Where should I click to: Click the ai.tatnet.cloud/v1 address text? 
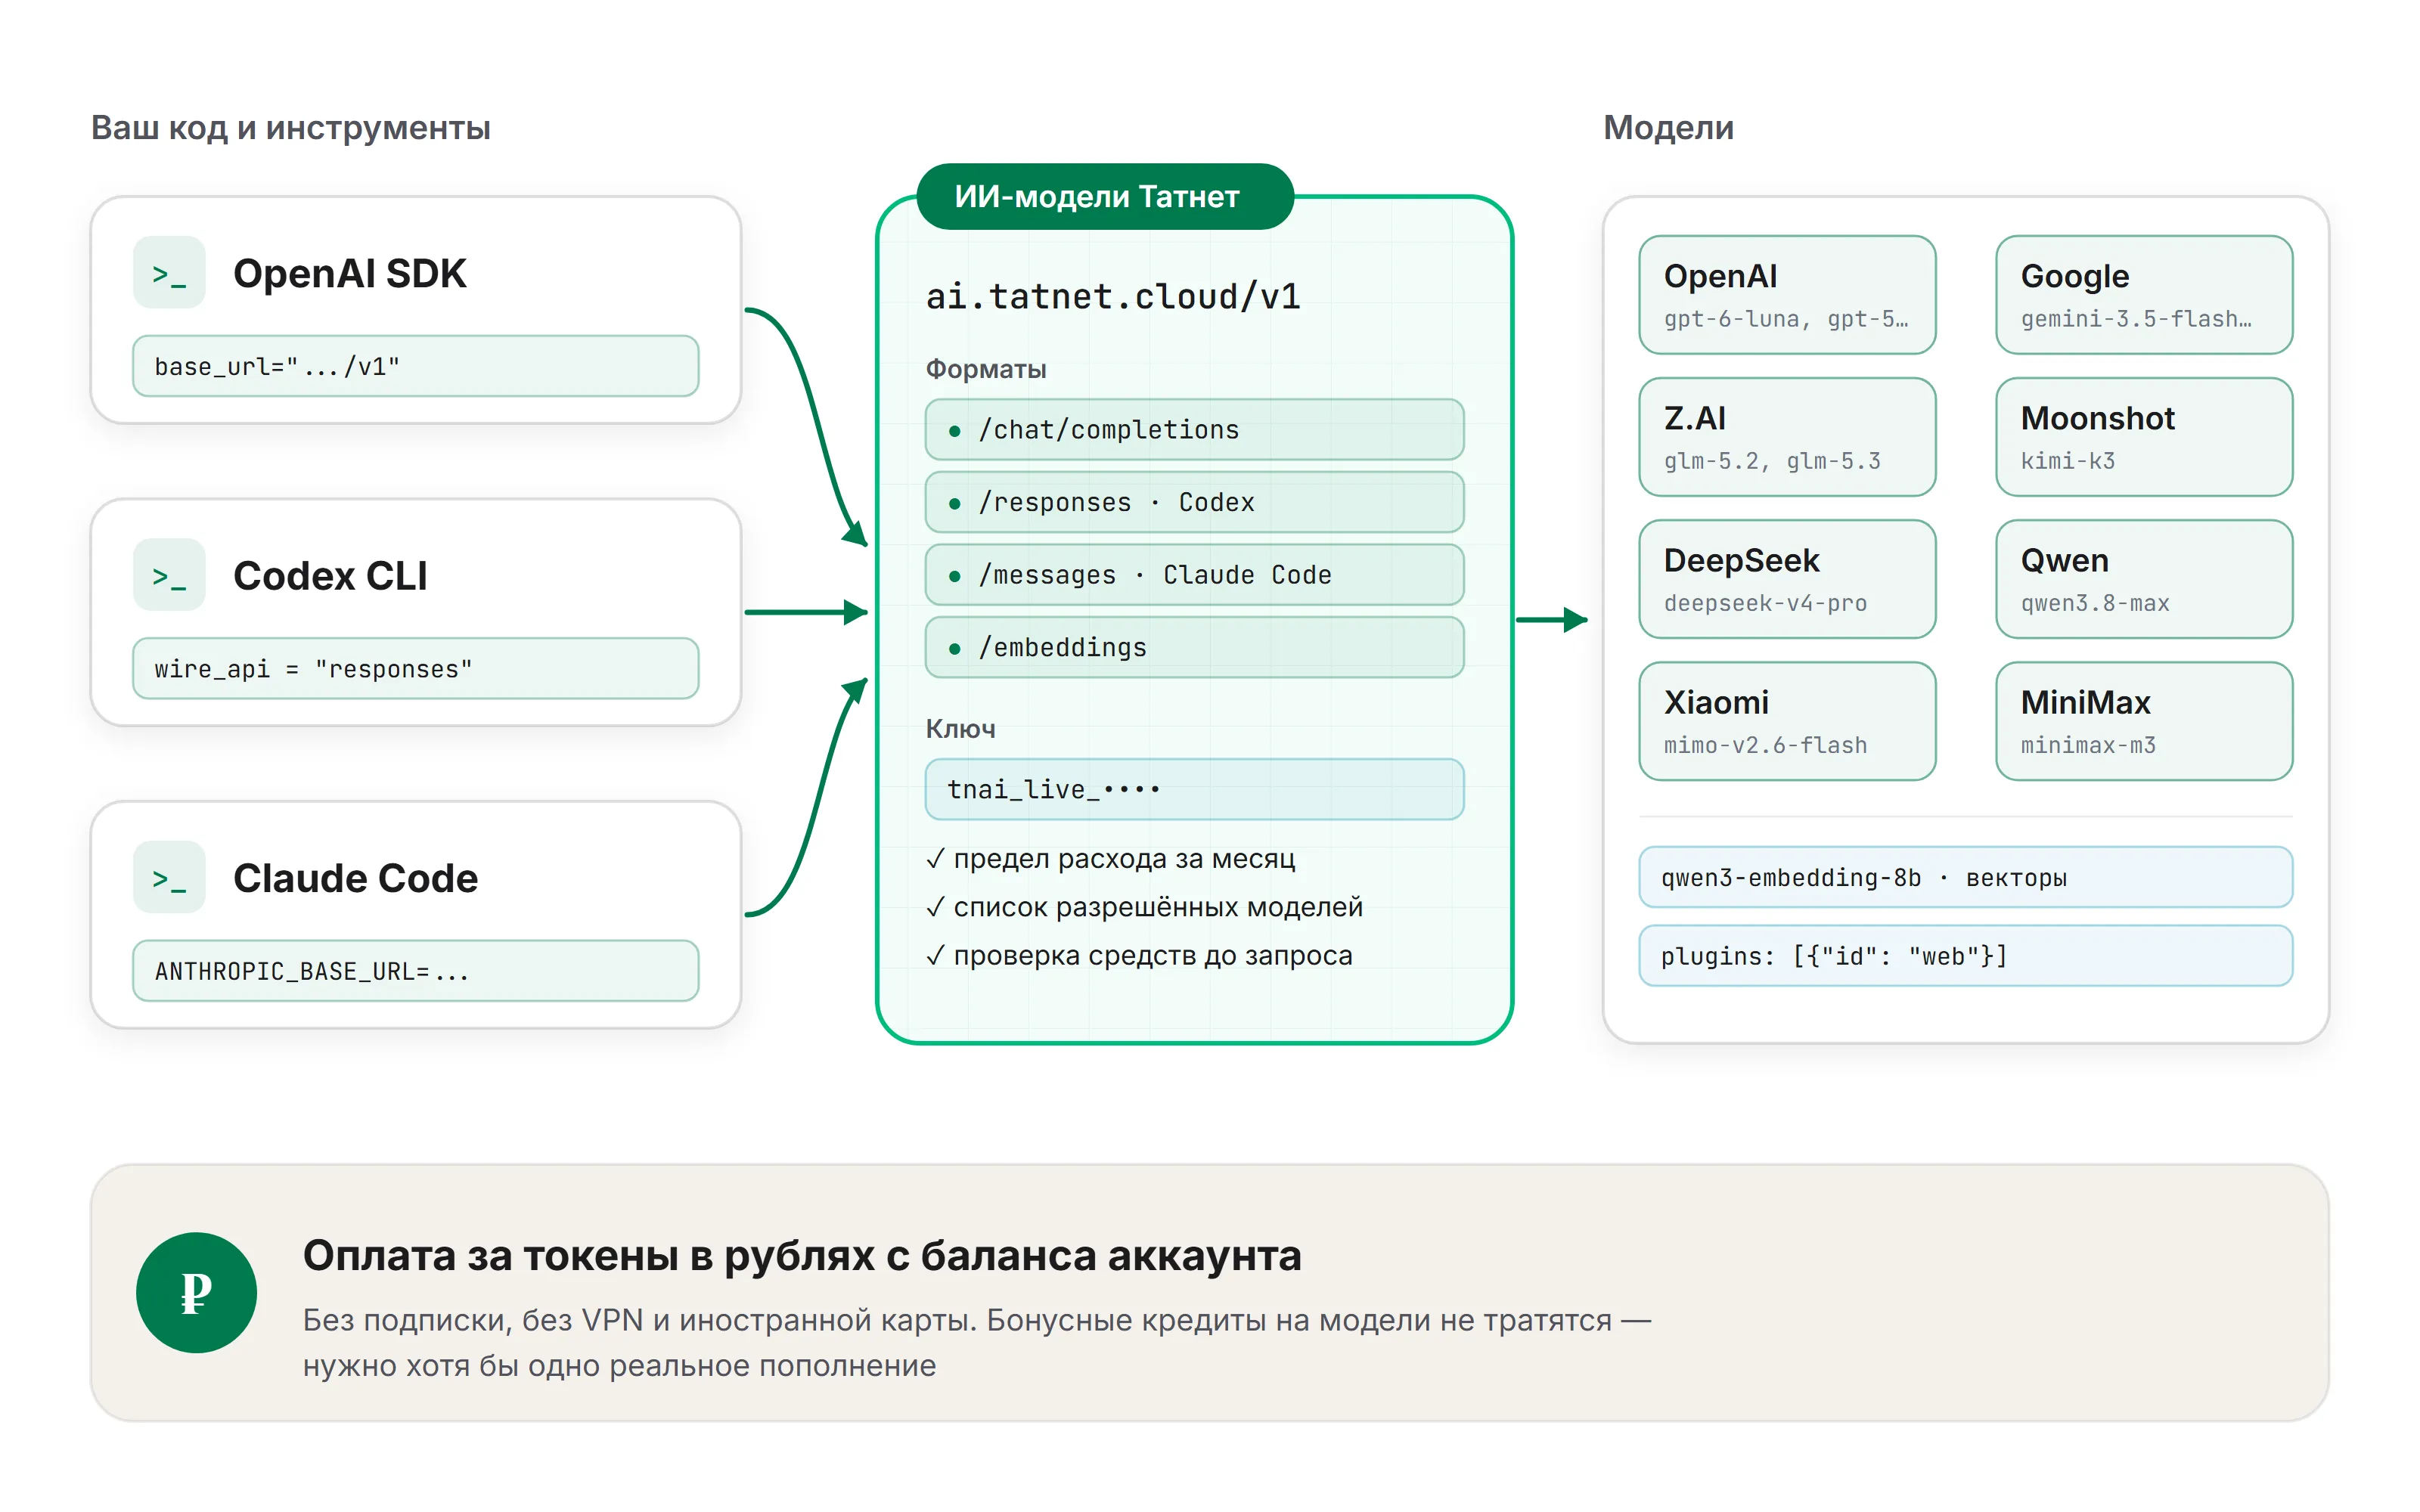tap(1112, 296)
